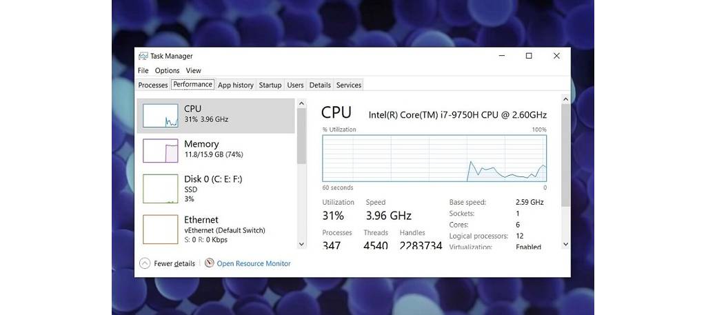Click the Open Resource Monitor link

[x=254, y=263]
